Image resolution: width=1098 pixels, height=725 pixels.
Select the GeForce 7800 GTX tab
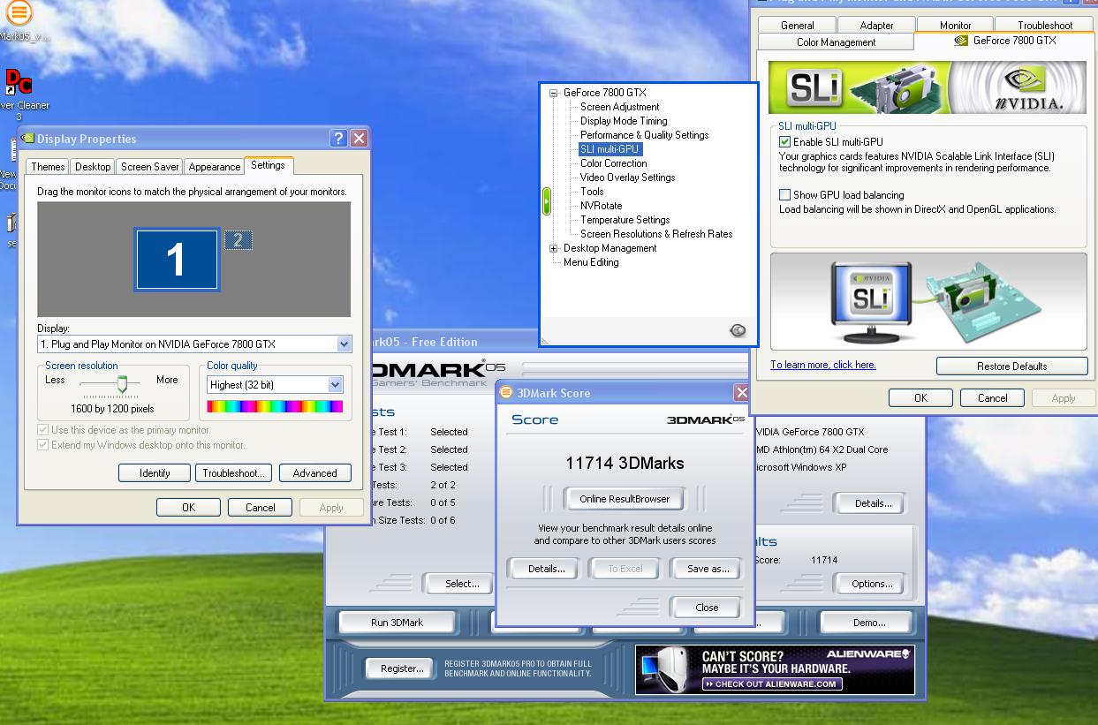pyautogui.click(x=1004, y=41)
